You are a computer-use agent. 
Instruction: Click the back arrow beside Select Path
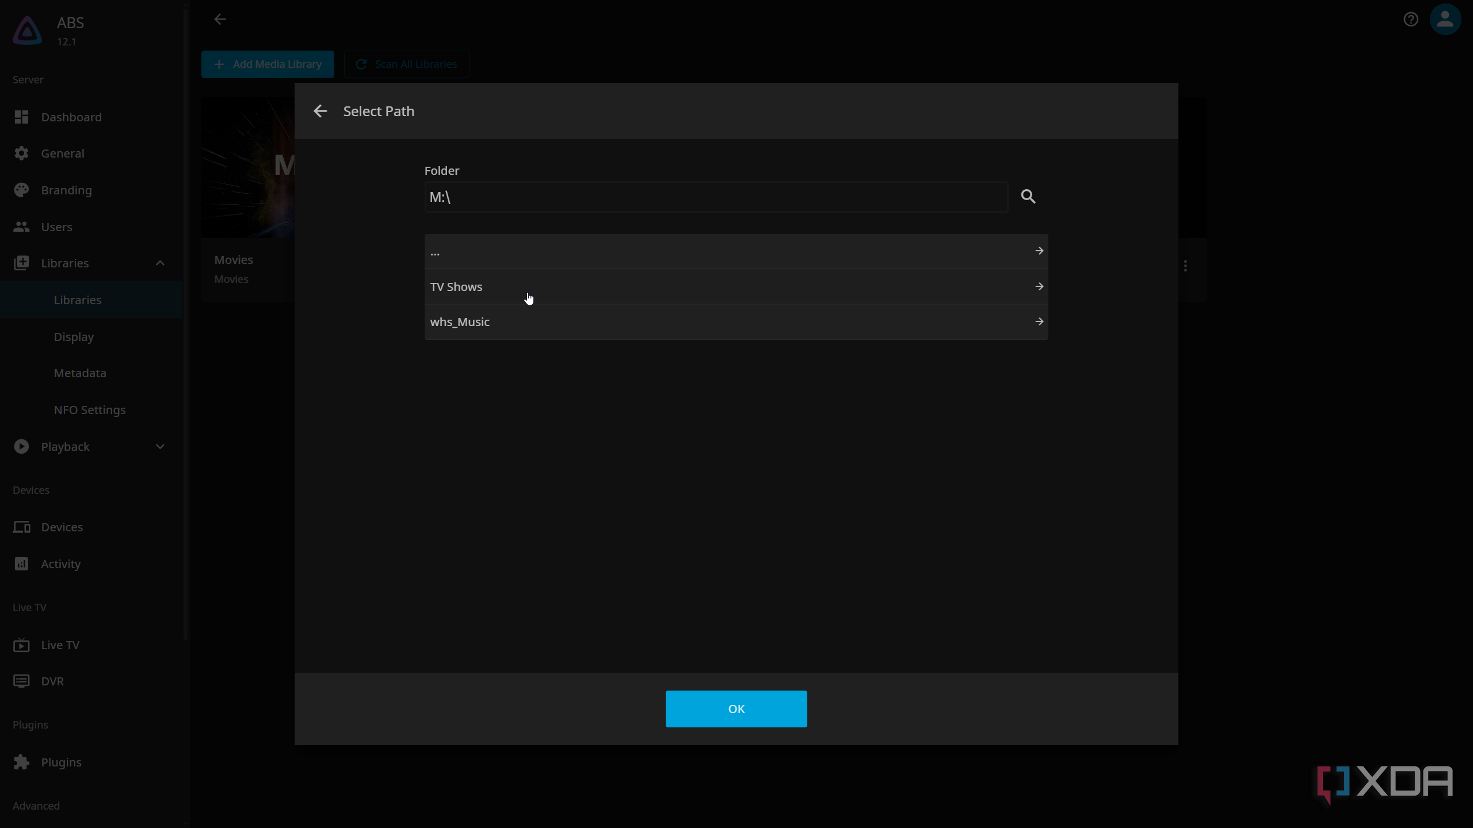click(320, 111)
